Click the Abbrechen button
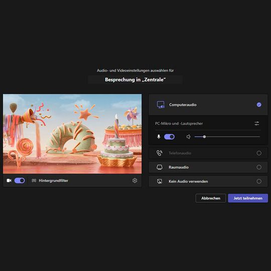 pyautogui.click(x=210, y=198)
